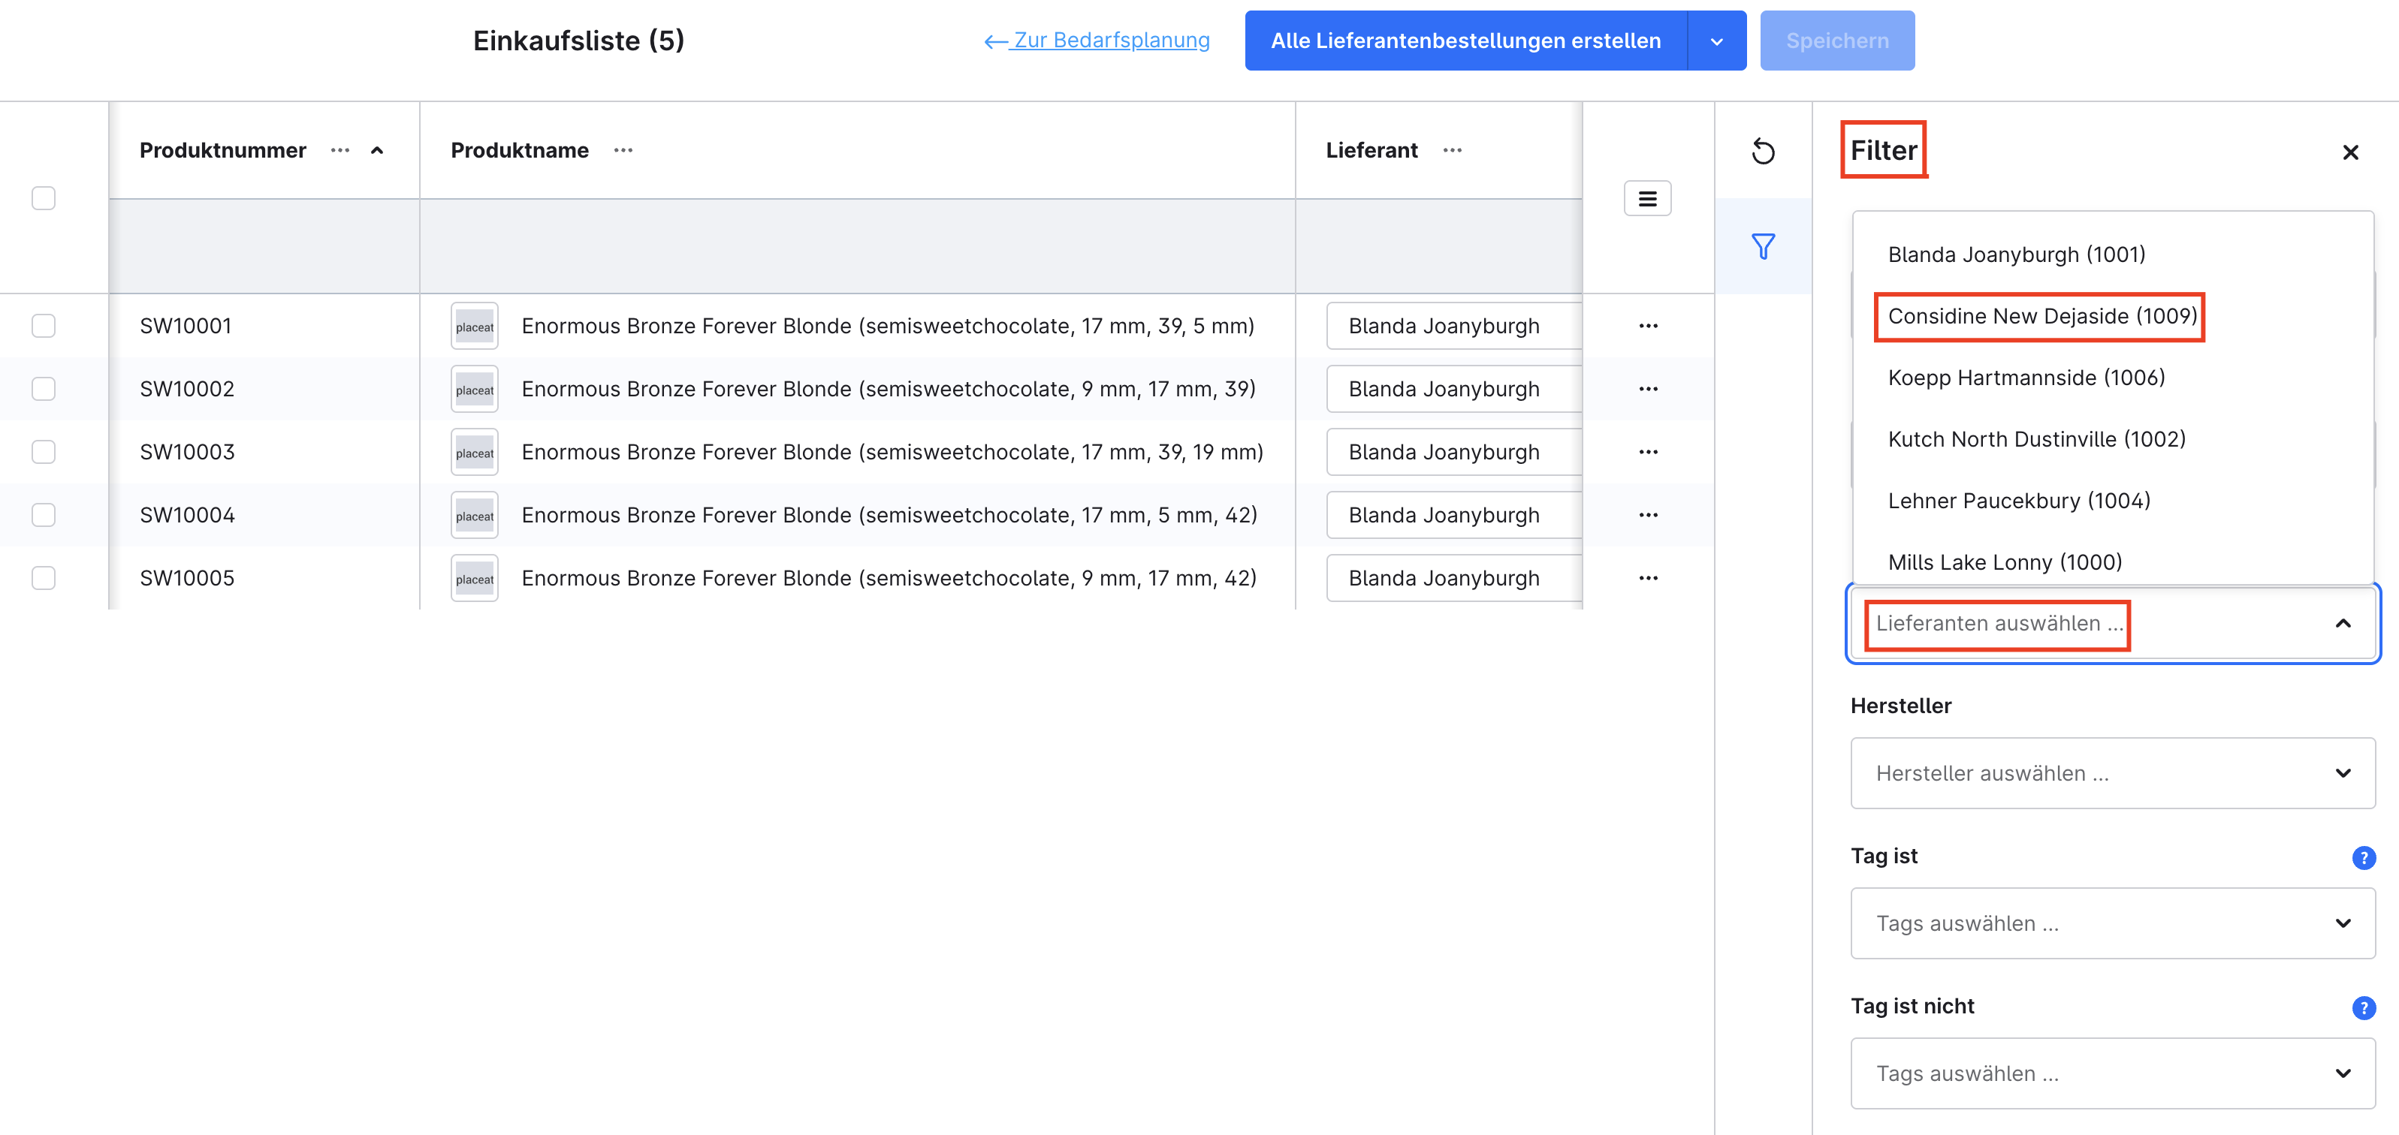
Task: Click the funnel filter icon
Action: coord(1762,247)
